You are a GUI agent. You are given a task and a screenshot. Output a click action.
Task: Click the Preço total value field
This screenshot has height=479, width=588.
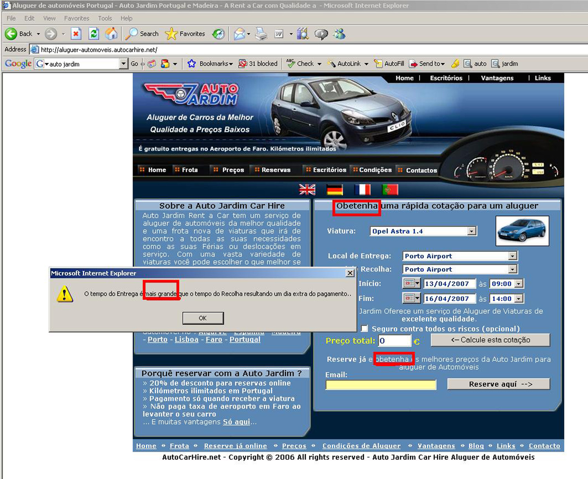[x=394, y=341]
